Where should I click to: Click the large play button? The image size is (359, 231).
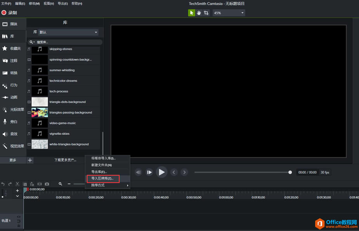[x=161, y=172]
